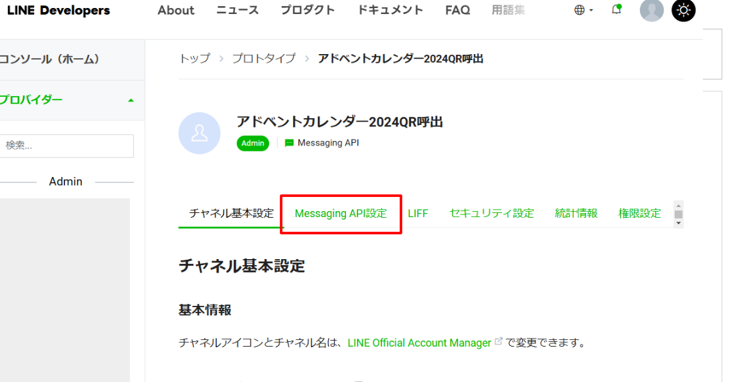Select the チャネル基本設定 tab

[231, 213]
